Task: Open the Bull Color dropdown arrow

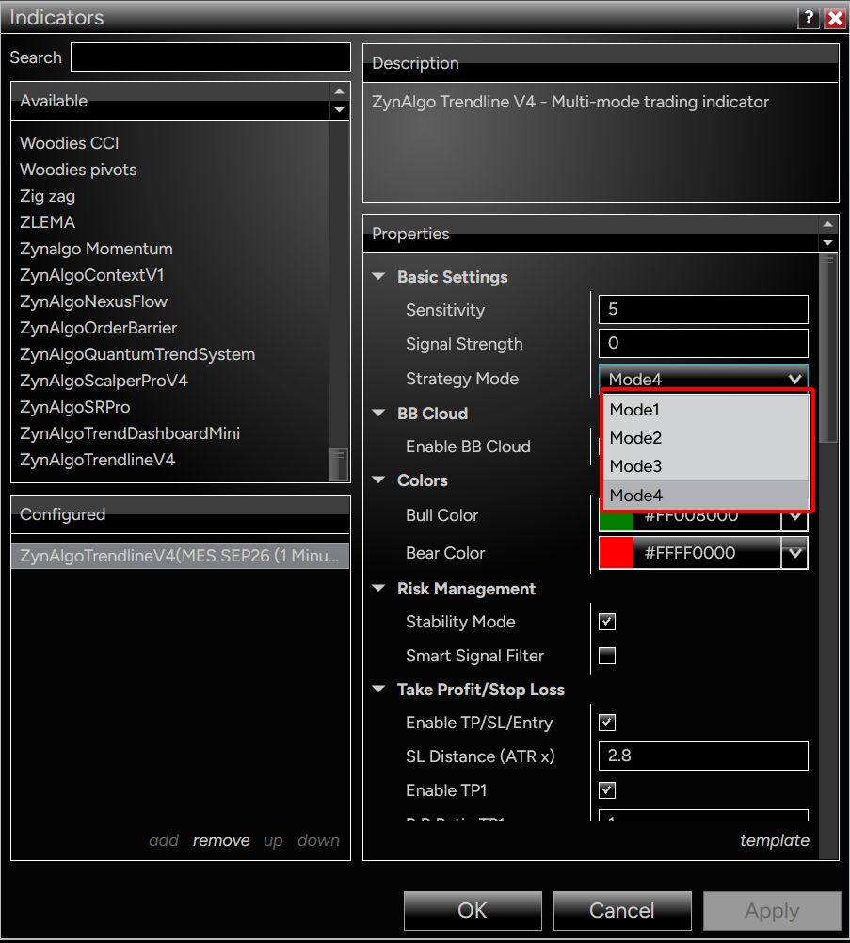Action: point(794,519)
